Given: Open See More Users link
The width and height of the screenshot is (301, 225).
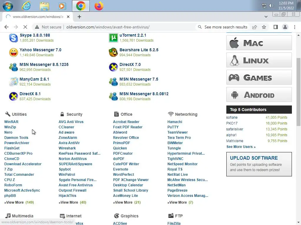Looking at the screenshot, I should [241, 147].
